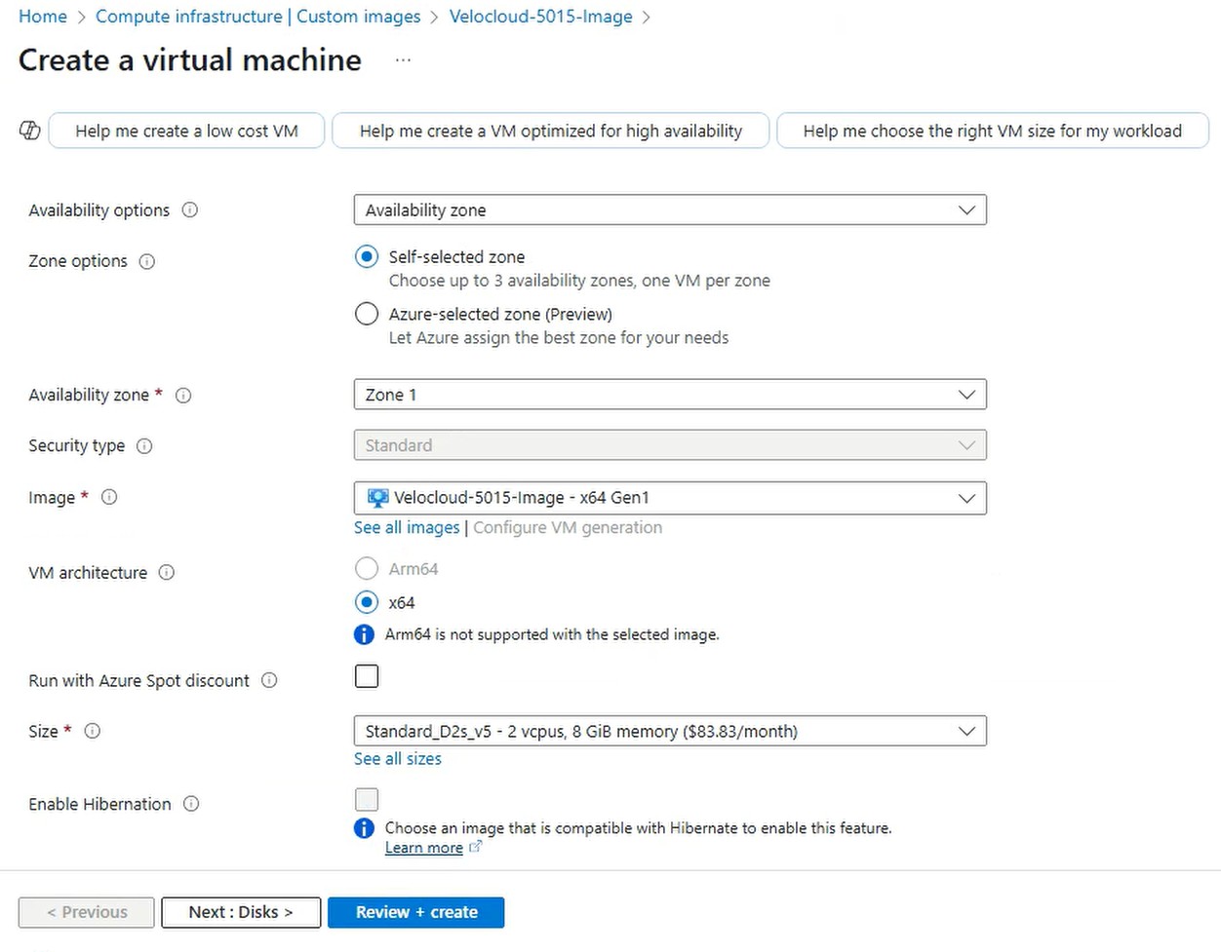Open the Learn more hibernation link

click(424, 848)
